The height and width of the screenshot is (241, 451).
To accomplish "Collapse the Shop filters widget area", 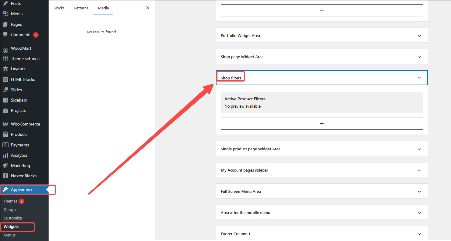I will coord(419,78).
